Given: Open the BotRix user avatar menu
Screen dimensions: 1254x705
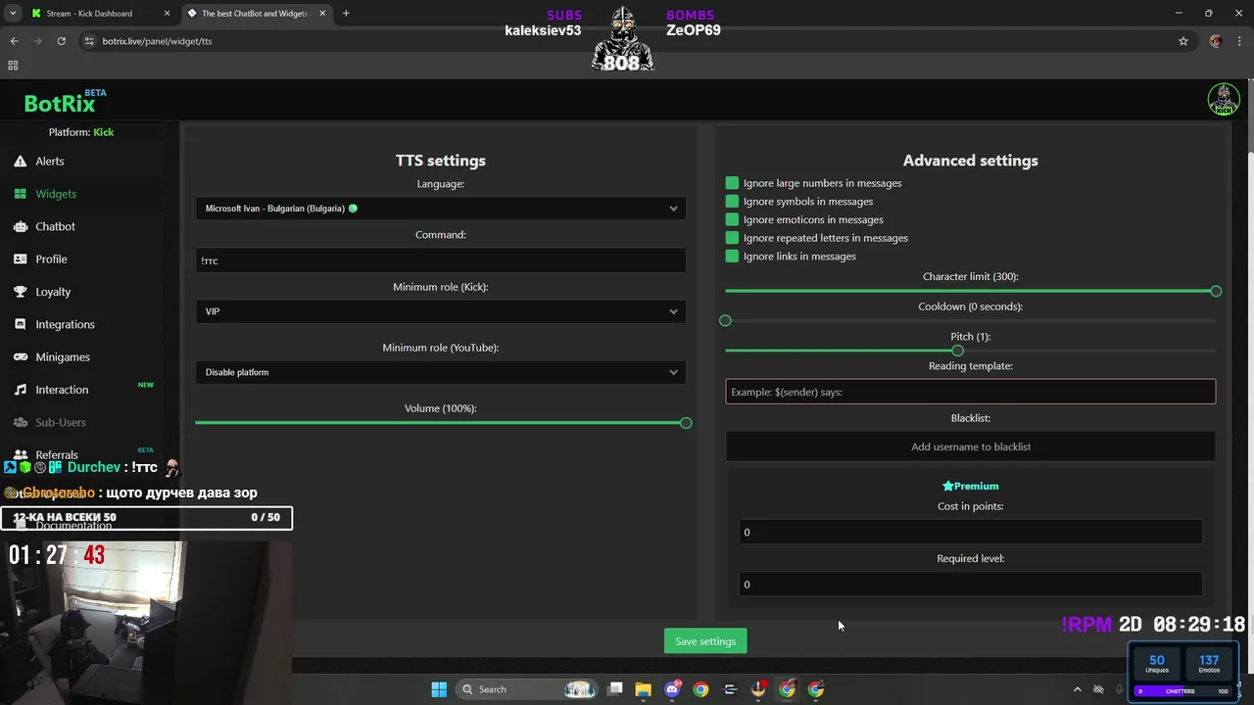Looking at the screenshot, I should [1224, 100].
